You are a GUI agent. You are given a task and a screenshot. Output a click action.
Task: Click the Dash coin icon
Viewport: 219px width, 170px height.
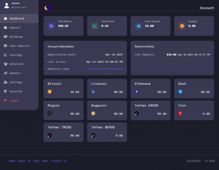point(180,92)
